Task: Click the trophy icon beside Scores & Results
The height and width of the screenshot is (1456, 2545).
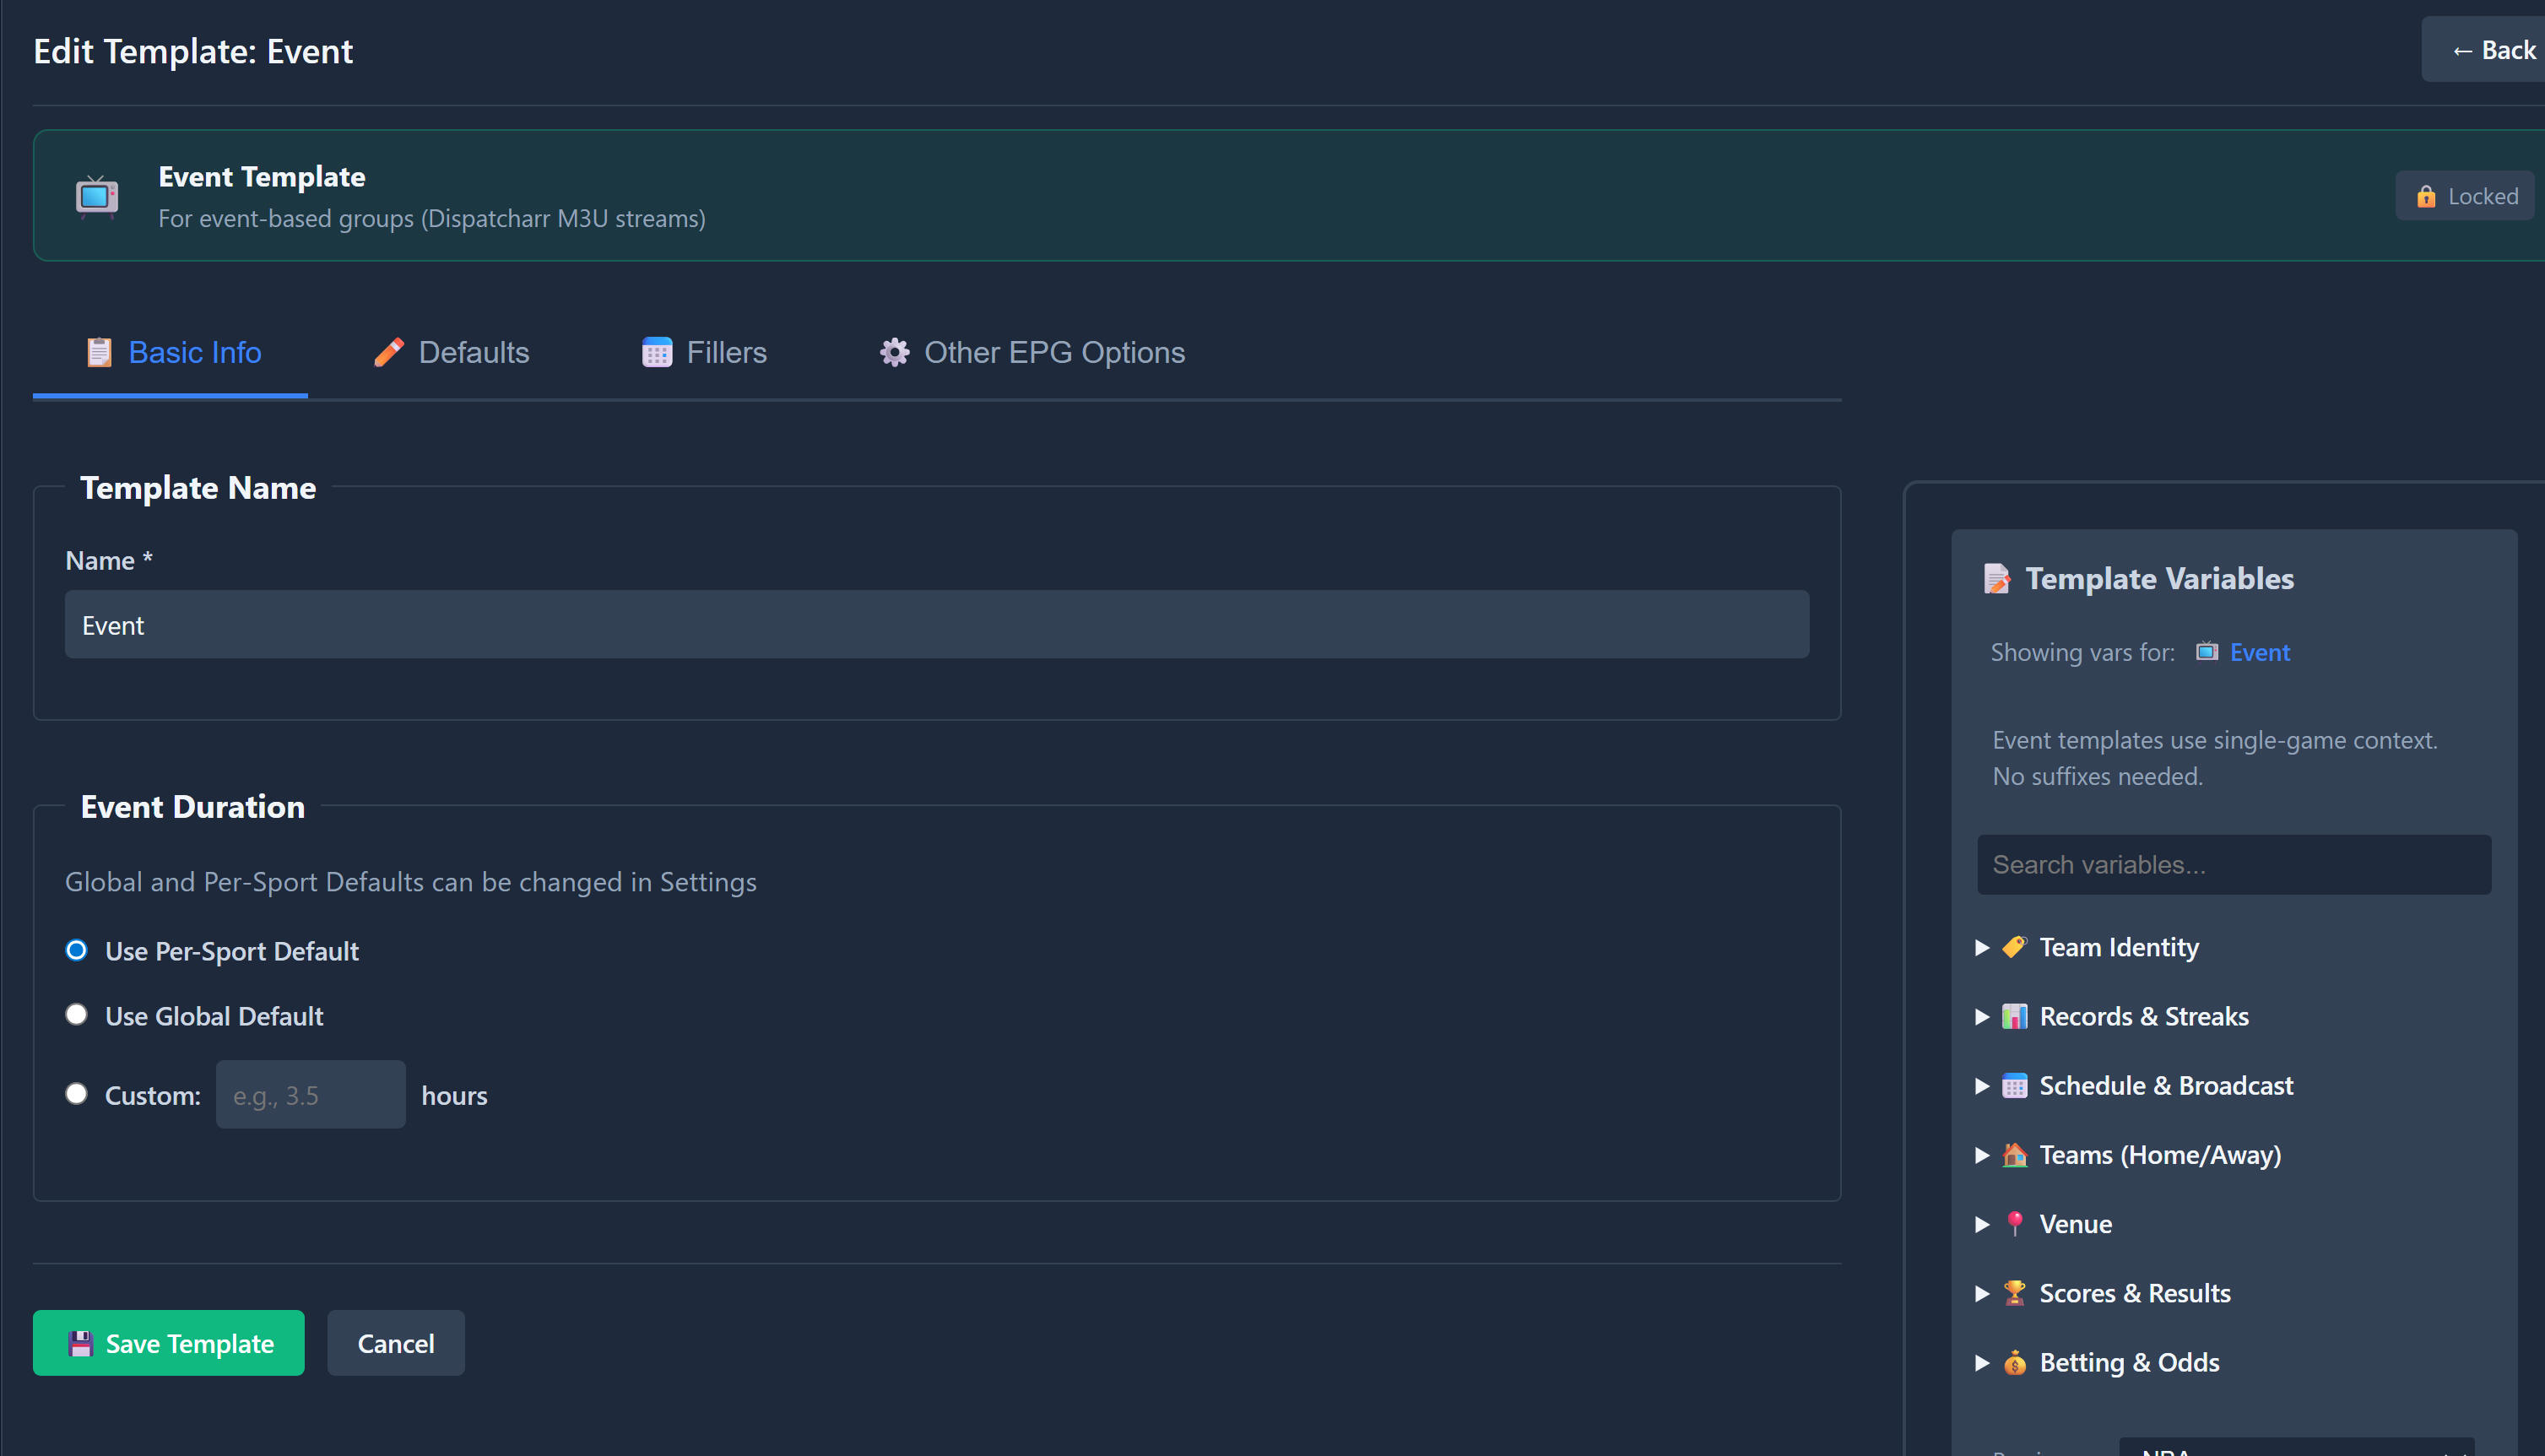Action: (x=2014, y=1293)
